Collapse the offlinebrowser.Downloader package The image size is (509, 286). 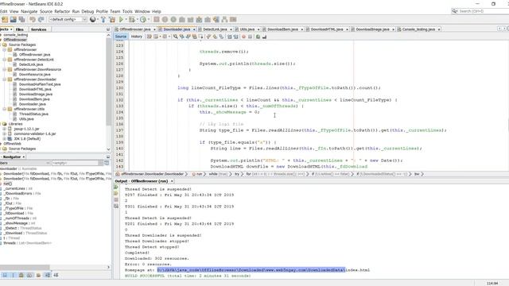(x=5, y=79)
